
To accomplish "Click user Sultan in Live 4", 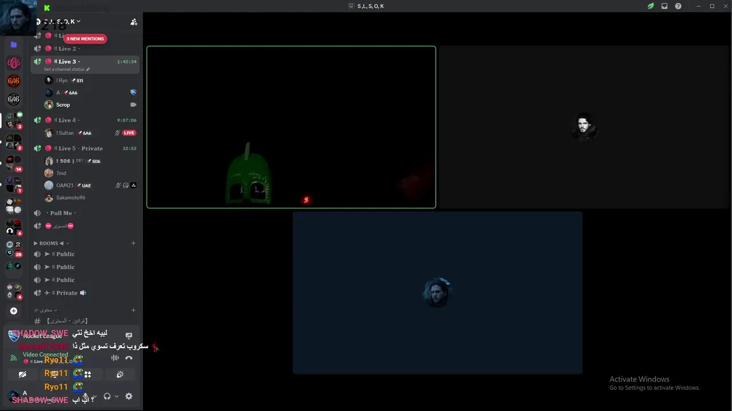I will coord(91,133).
